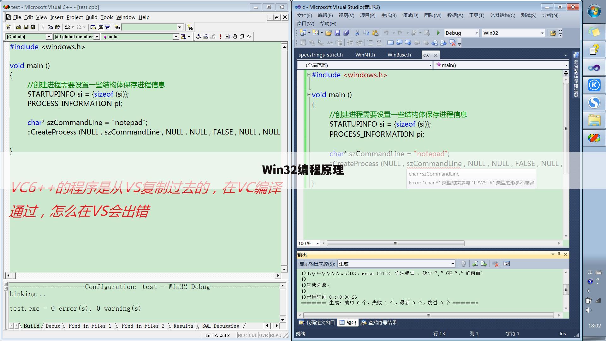Open the main function dropdown in VC++ WizardBar
606x341 pixels.
pyautogui.click(x=140, y=37)
